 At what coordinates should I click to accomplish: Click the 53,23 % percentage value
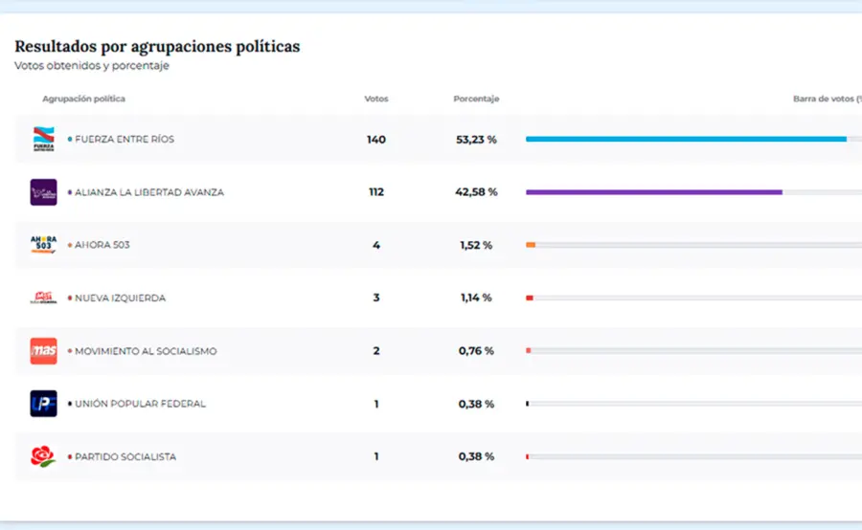[476, 140]
